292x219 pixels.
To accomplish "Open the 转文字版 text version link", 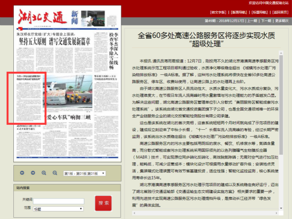I will [218, 12].
